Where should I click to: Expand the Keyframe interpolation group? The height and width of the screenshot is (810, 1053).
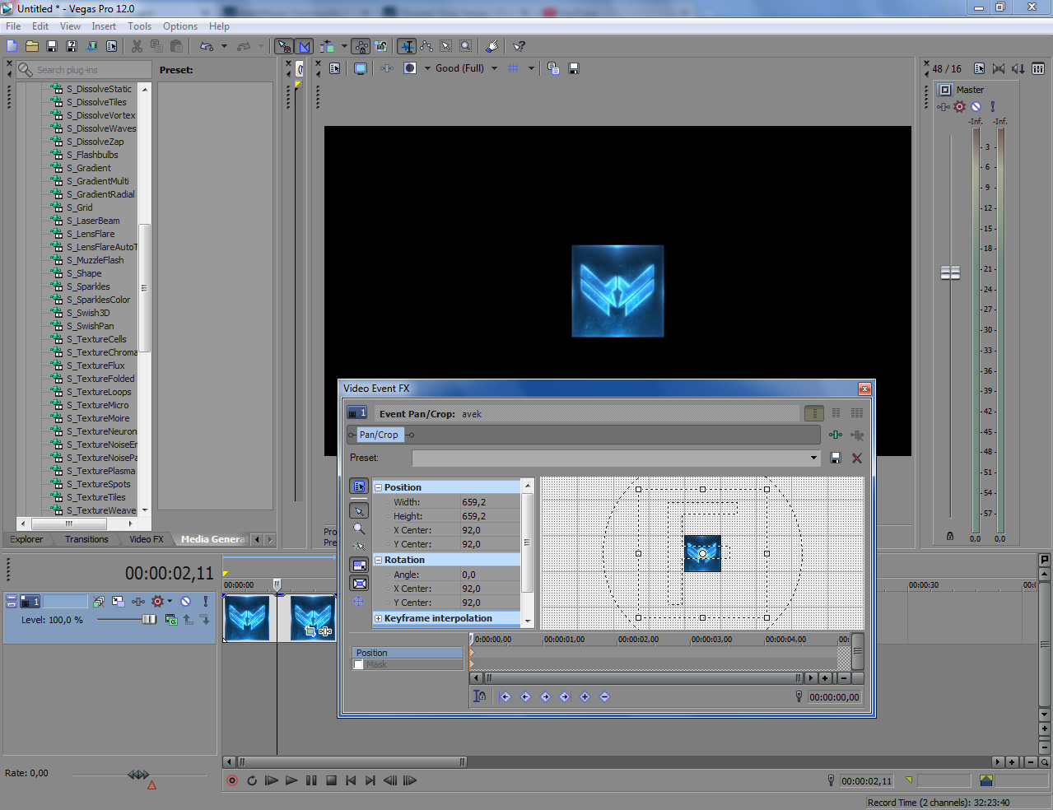pyautogui.click(x=379, y=618)
